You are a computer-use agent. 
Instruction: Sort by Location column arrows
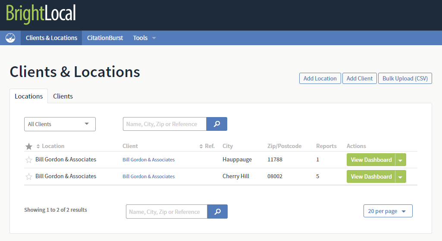(38, 146)
